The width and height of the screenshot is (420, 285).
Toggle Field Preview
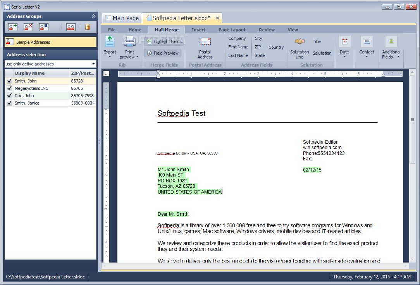point(162,53)
